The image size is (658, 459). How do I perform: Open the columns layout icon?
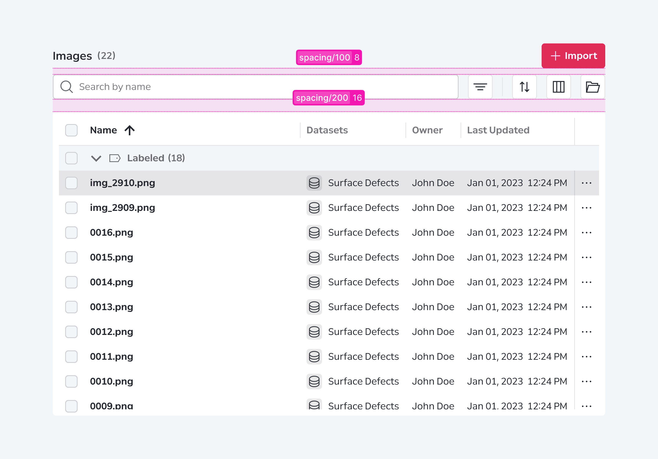click(559, 87)
